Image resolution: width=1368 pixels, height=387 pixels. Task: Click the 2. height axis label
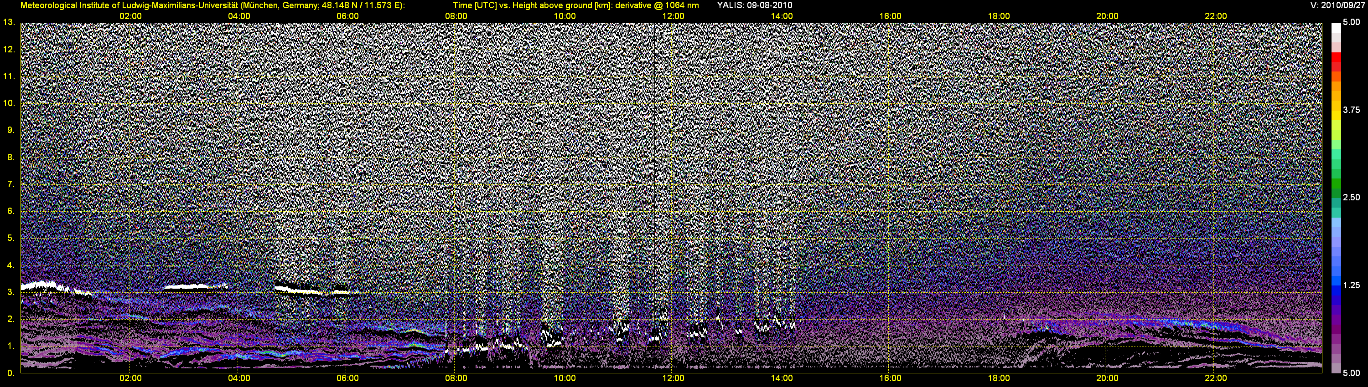pyautogui.click(x=10, y=319)
